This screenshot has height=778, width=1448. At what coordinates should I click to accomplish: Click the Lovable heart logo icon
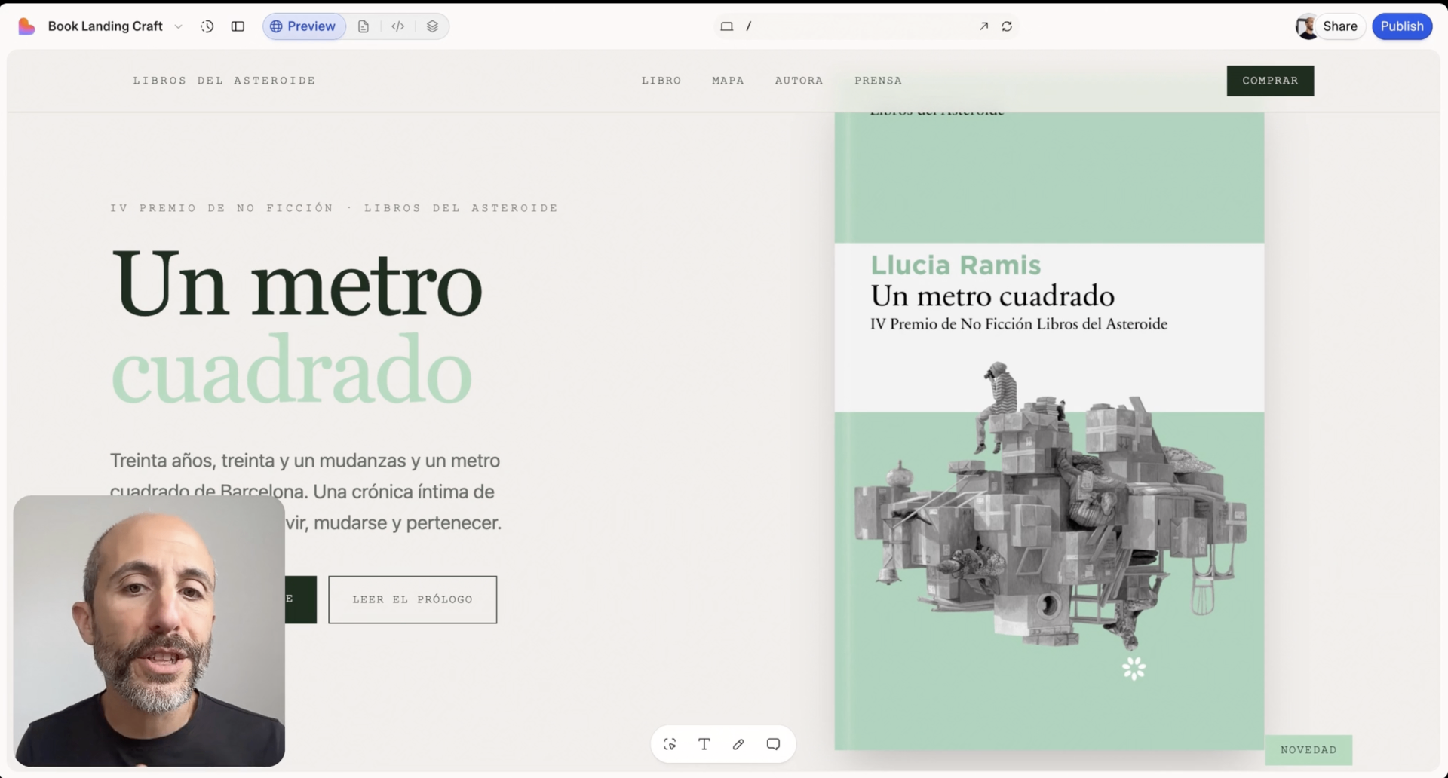[26, 26]
